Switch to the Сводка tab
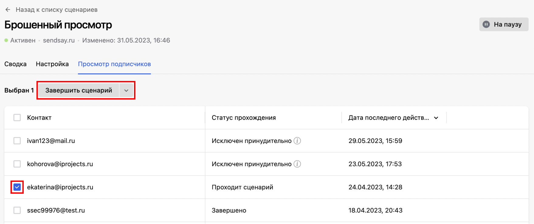 pos(16,64)
